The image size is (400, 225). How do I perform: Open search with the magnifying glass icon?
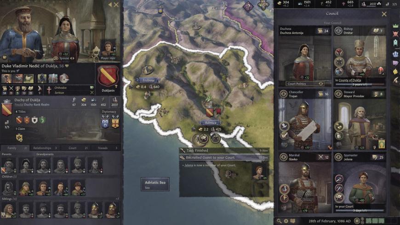tap(279, 221)
